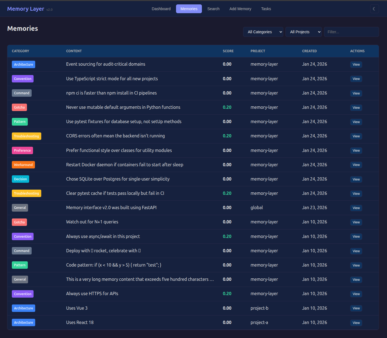Click the 'project-b' project cell

point(259,308)
